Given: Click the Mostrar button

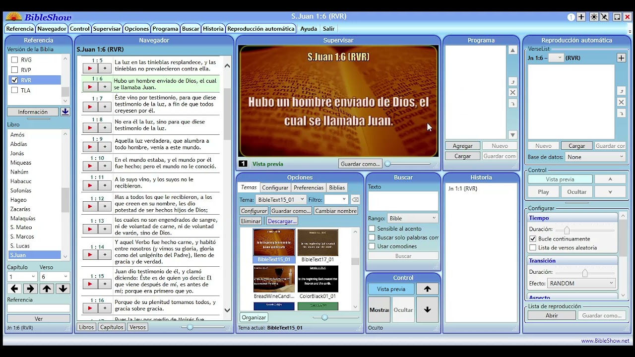Looking at the screenshot, I should (380, 310).
